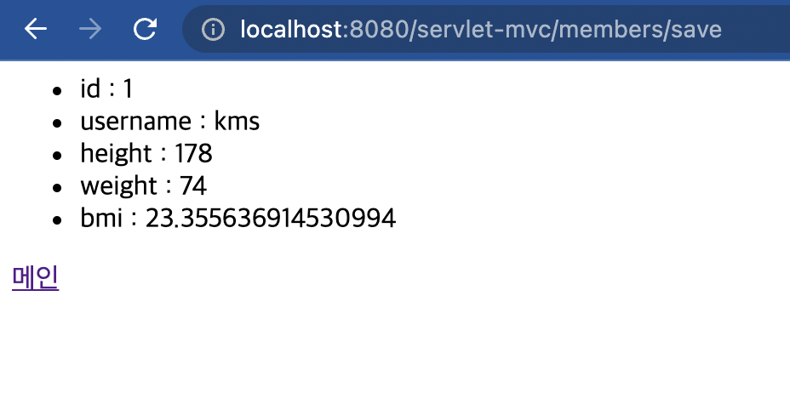Click the "id : 1" list item

[106, 88]
